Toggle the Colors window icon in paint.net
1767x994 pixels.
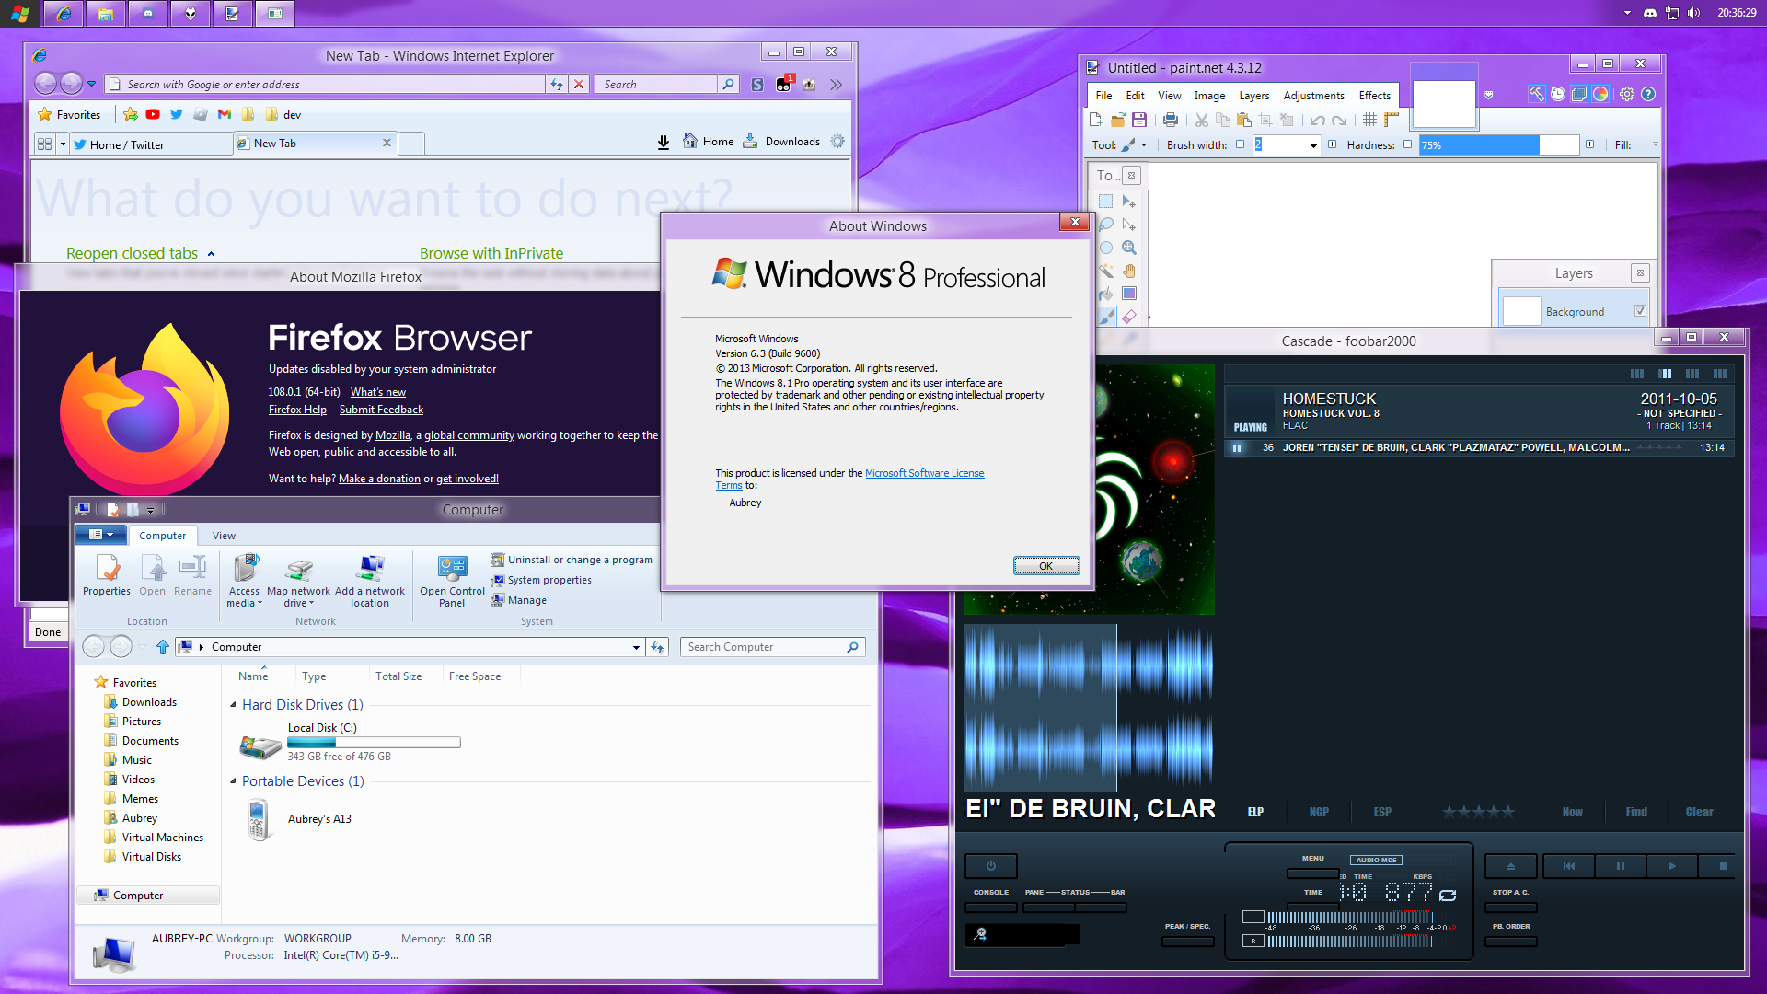(1600, 94)
